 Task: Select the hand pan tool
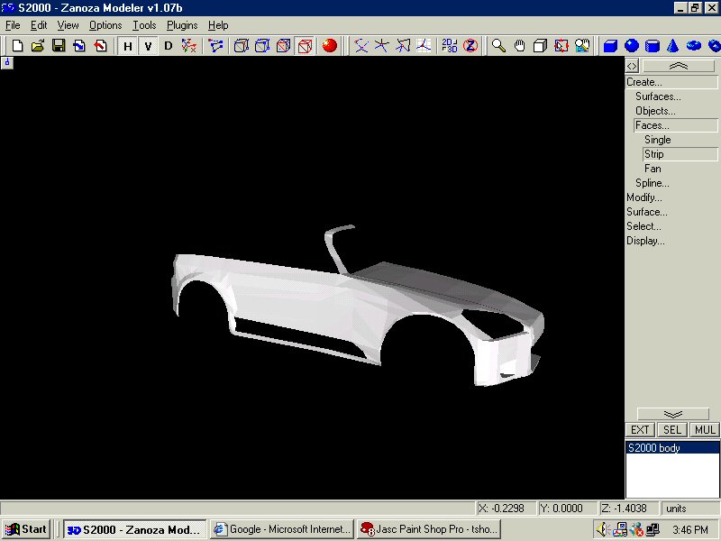[x=519, y=46]
